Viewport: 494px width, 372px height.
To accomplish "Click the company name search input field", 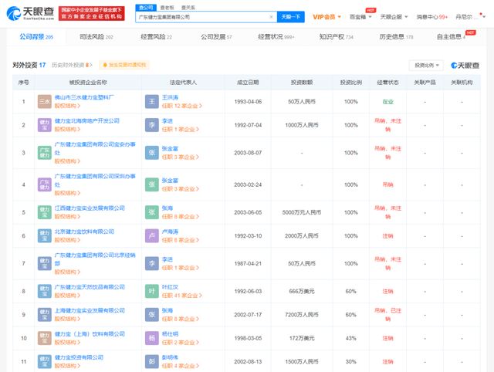I will [x=205, y=15].
